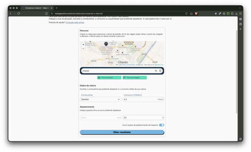Zoom out on the Chaves map
The image size is (251, 152).
click(x=83, y=48)
